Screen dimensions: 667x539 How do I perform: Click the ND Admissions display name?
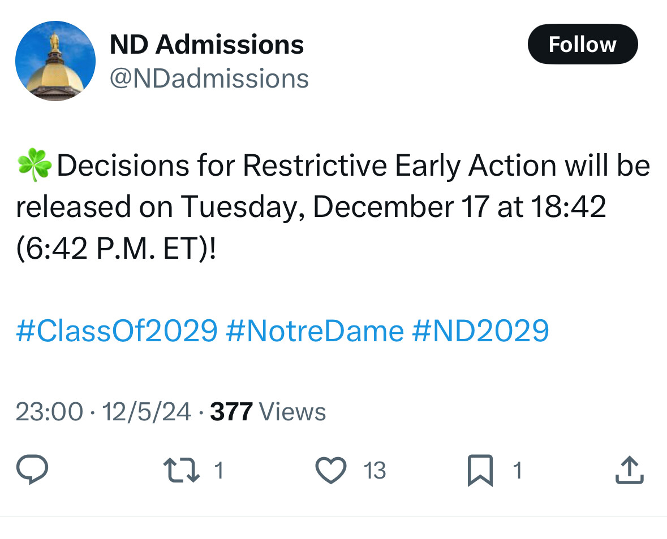point(206,45)
